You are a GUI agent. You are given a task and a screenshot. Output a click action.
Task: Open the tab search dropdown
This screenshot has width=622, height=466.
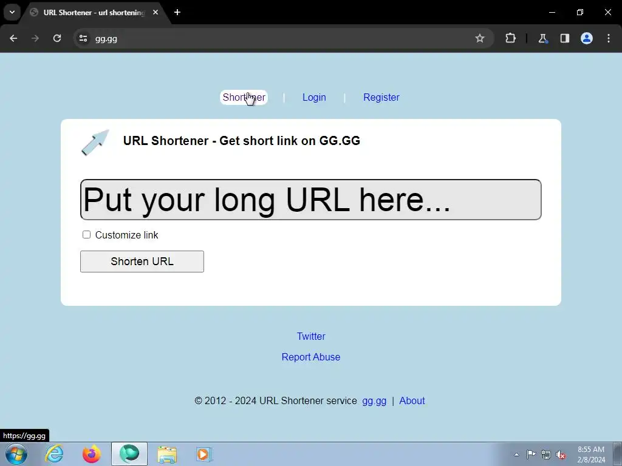12,12
